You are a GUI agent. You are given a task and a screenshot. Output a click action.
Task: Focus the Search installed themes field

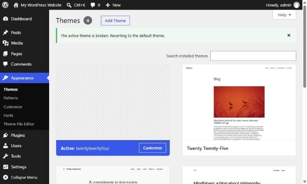(253, 56)
